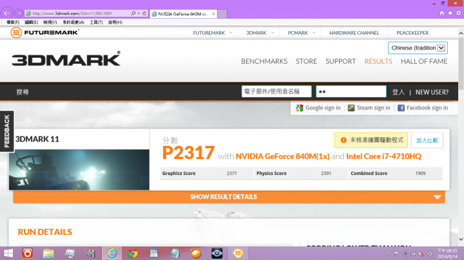464x260 pixels.
Task: Open PEACEKEEPER link
Action: (x=412, y=33)
